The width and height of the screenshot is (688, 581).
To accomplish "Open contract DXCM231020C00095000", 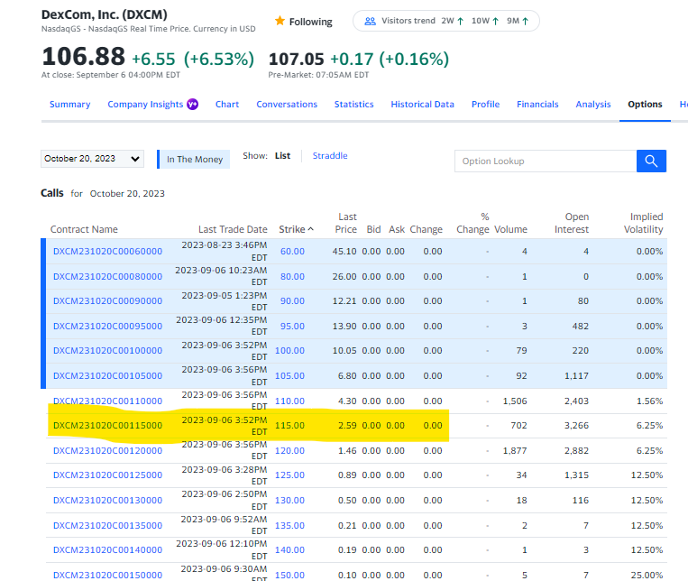I will 107,326.
